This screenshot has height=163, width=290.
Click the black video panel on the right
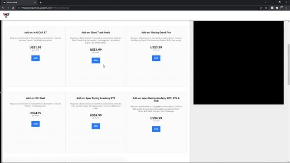(238, 62)
